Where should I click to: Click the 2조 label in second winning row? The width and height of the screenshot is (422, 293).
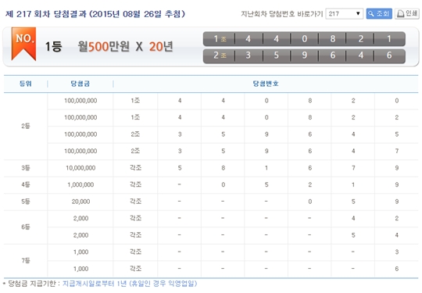[220, 55]
